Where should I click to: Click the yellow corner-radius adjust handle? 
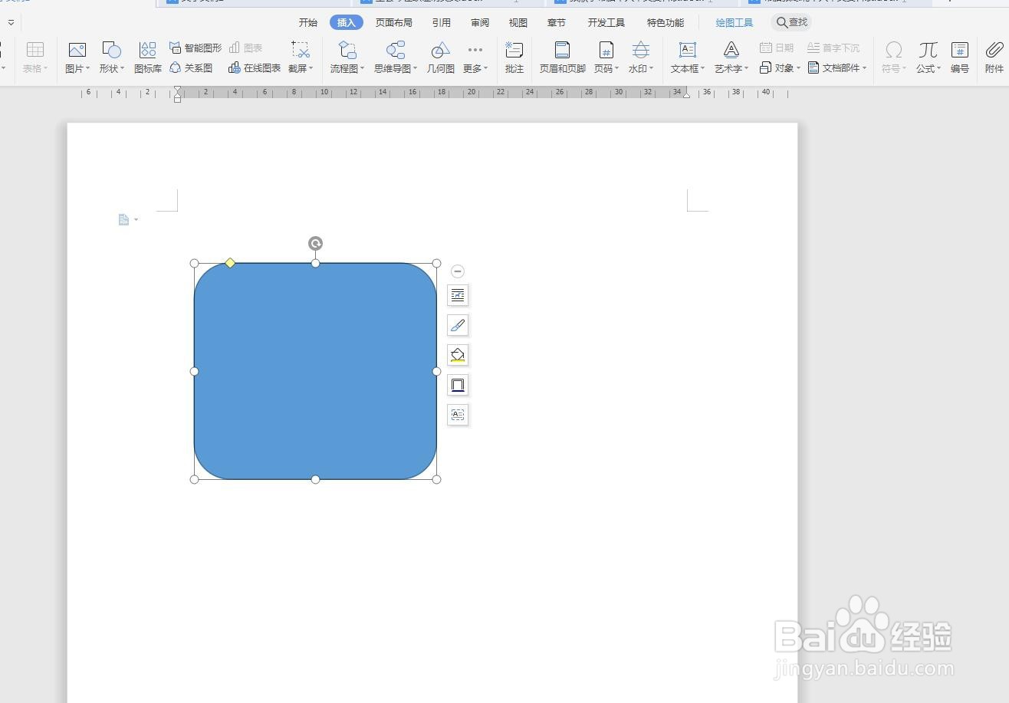click(x=230, y=263)
